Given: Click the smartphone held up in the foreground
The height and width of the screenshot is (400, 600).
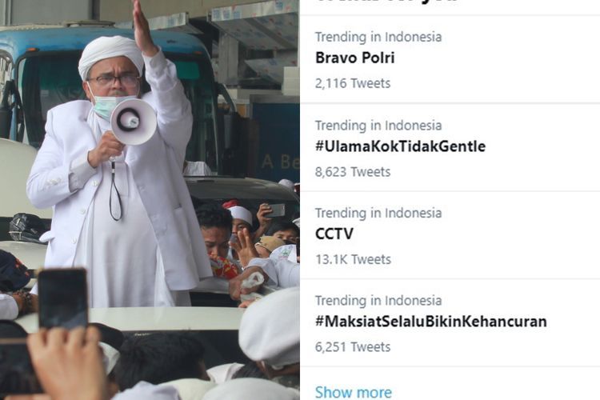Looking at the screenshot, I should click(x=62, y=298).
